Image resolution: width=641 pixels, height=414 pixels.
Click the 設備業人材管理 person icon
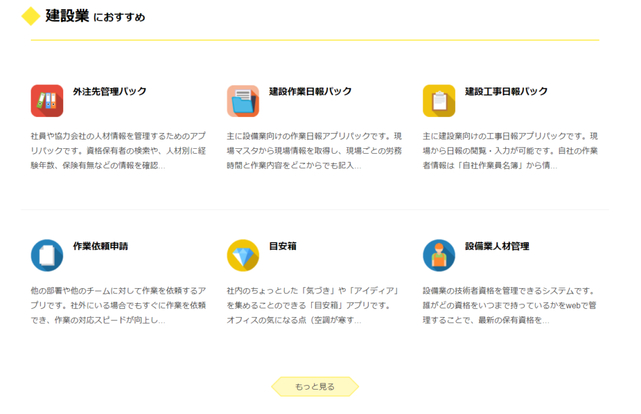click(439, 255)
